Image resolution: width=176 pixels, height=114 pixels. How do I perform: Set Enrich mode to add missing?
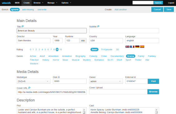pyautogui.click(x=28, y=10)
